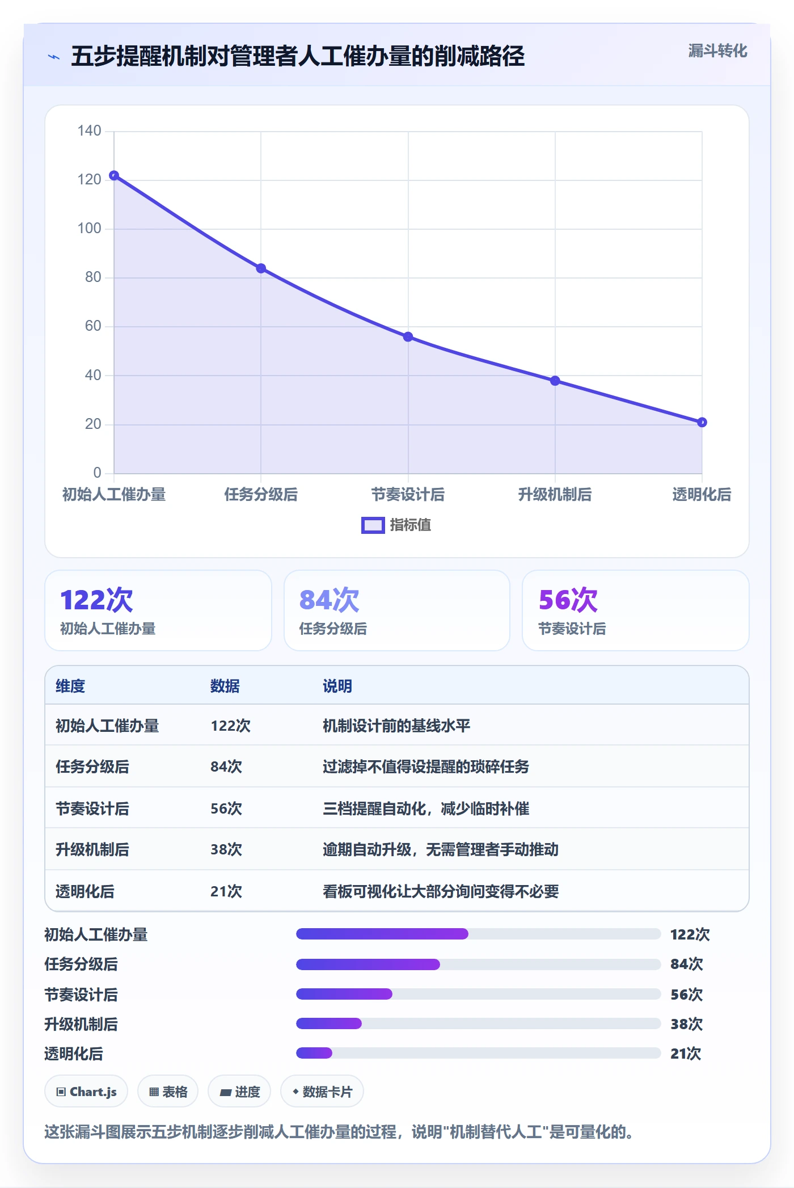Click the table cell 三档提醒自动化，减少临时补催
This screenshot has height=1188, width=794.
pos(426,808)
